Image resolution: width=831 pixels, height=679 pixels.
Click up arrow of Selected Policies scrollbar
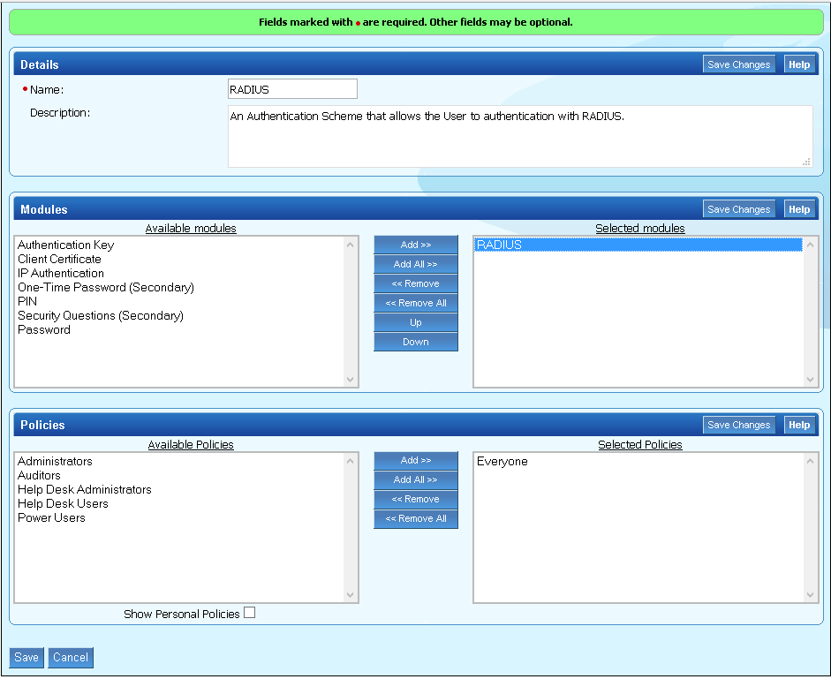811,461
